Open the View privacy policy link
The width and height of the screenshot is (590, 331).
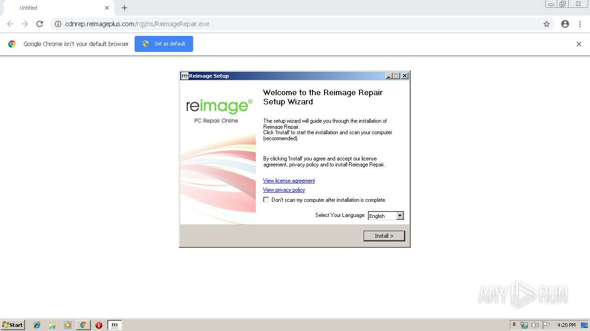point(284,190)
